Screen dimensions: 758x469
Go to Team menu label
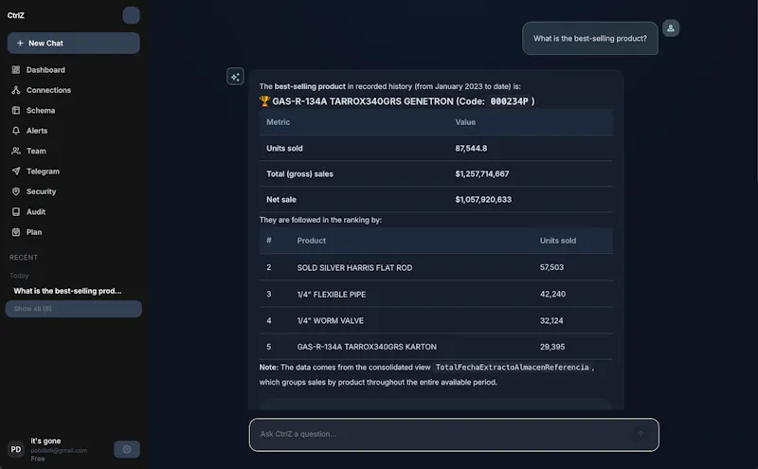36,151
